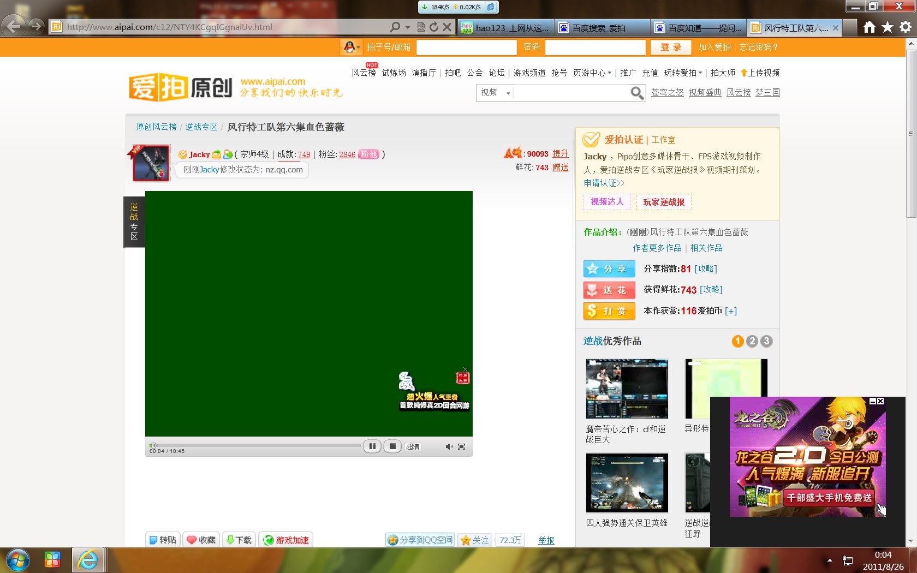917x573 pixels.
Task: Toggle fullscreen mode in the video player
Action: click(x=462, y=447)
